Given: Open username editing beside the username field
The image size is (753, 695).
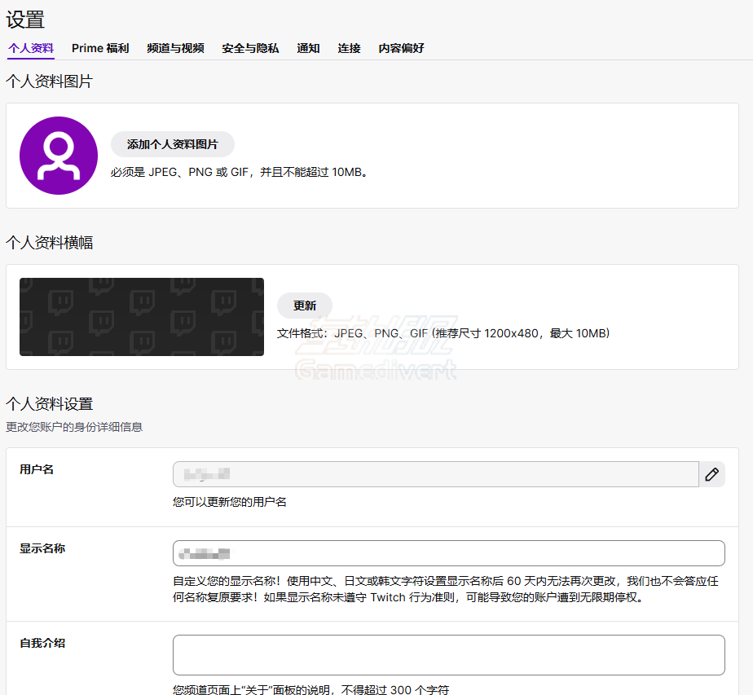Looking at the screenshot, I should (x=711, y=474).
